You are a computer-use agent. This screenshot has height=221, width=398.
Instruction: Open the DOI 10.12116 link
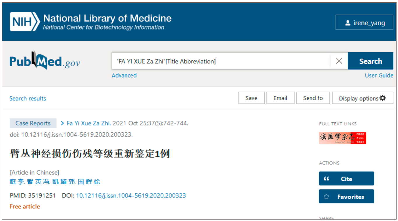click(x=131, y=195)
